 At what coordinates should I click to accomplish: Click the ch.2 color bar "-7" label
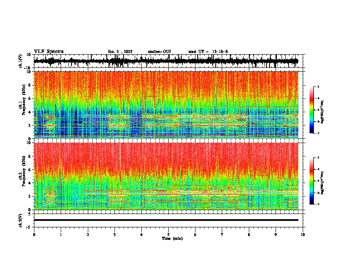[x=317, y=204]
